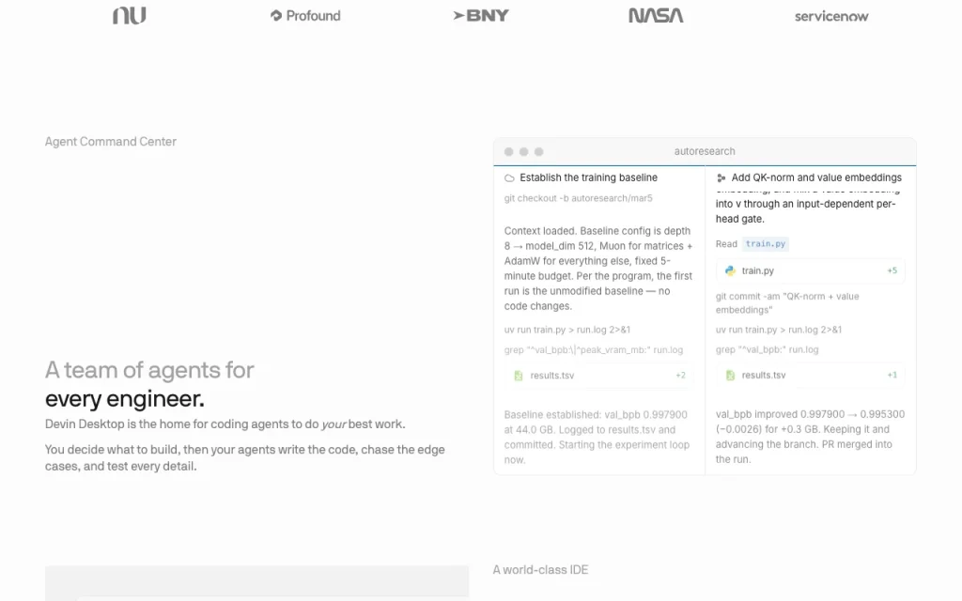
Task: Click the Python icon on train.py row
Action: pyautogui.click(x=730, y=270)
